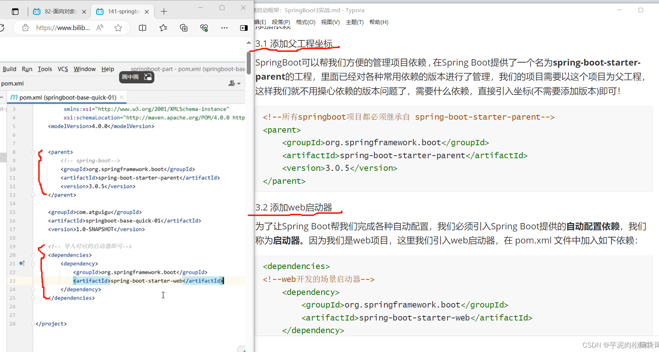Click fold marker at </project> line 28
The image size is (659, 352).
point(33,324)
